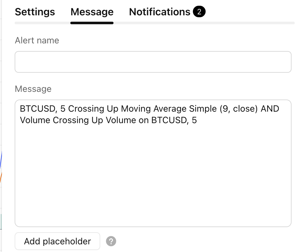Switch to the Settings tab
Screen dimensions: 303x252
coord(35,12)
